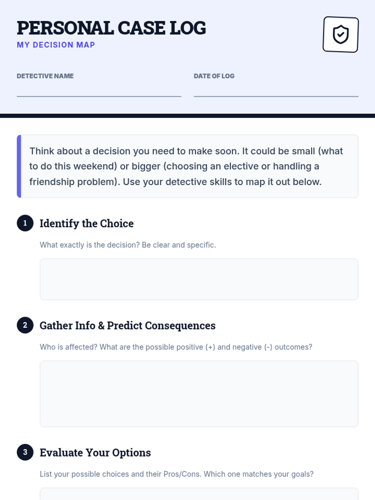Click the MY DECISION MAP subtitle
This screenshot has height=500, width=375.
coord(56,45)
